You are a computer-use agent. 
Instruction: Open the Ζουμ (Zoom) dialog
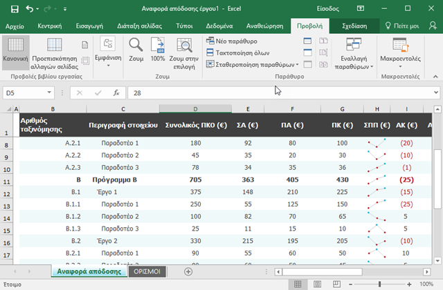coord(136,50)
